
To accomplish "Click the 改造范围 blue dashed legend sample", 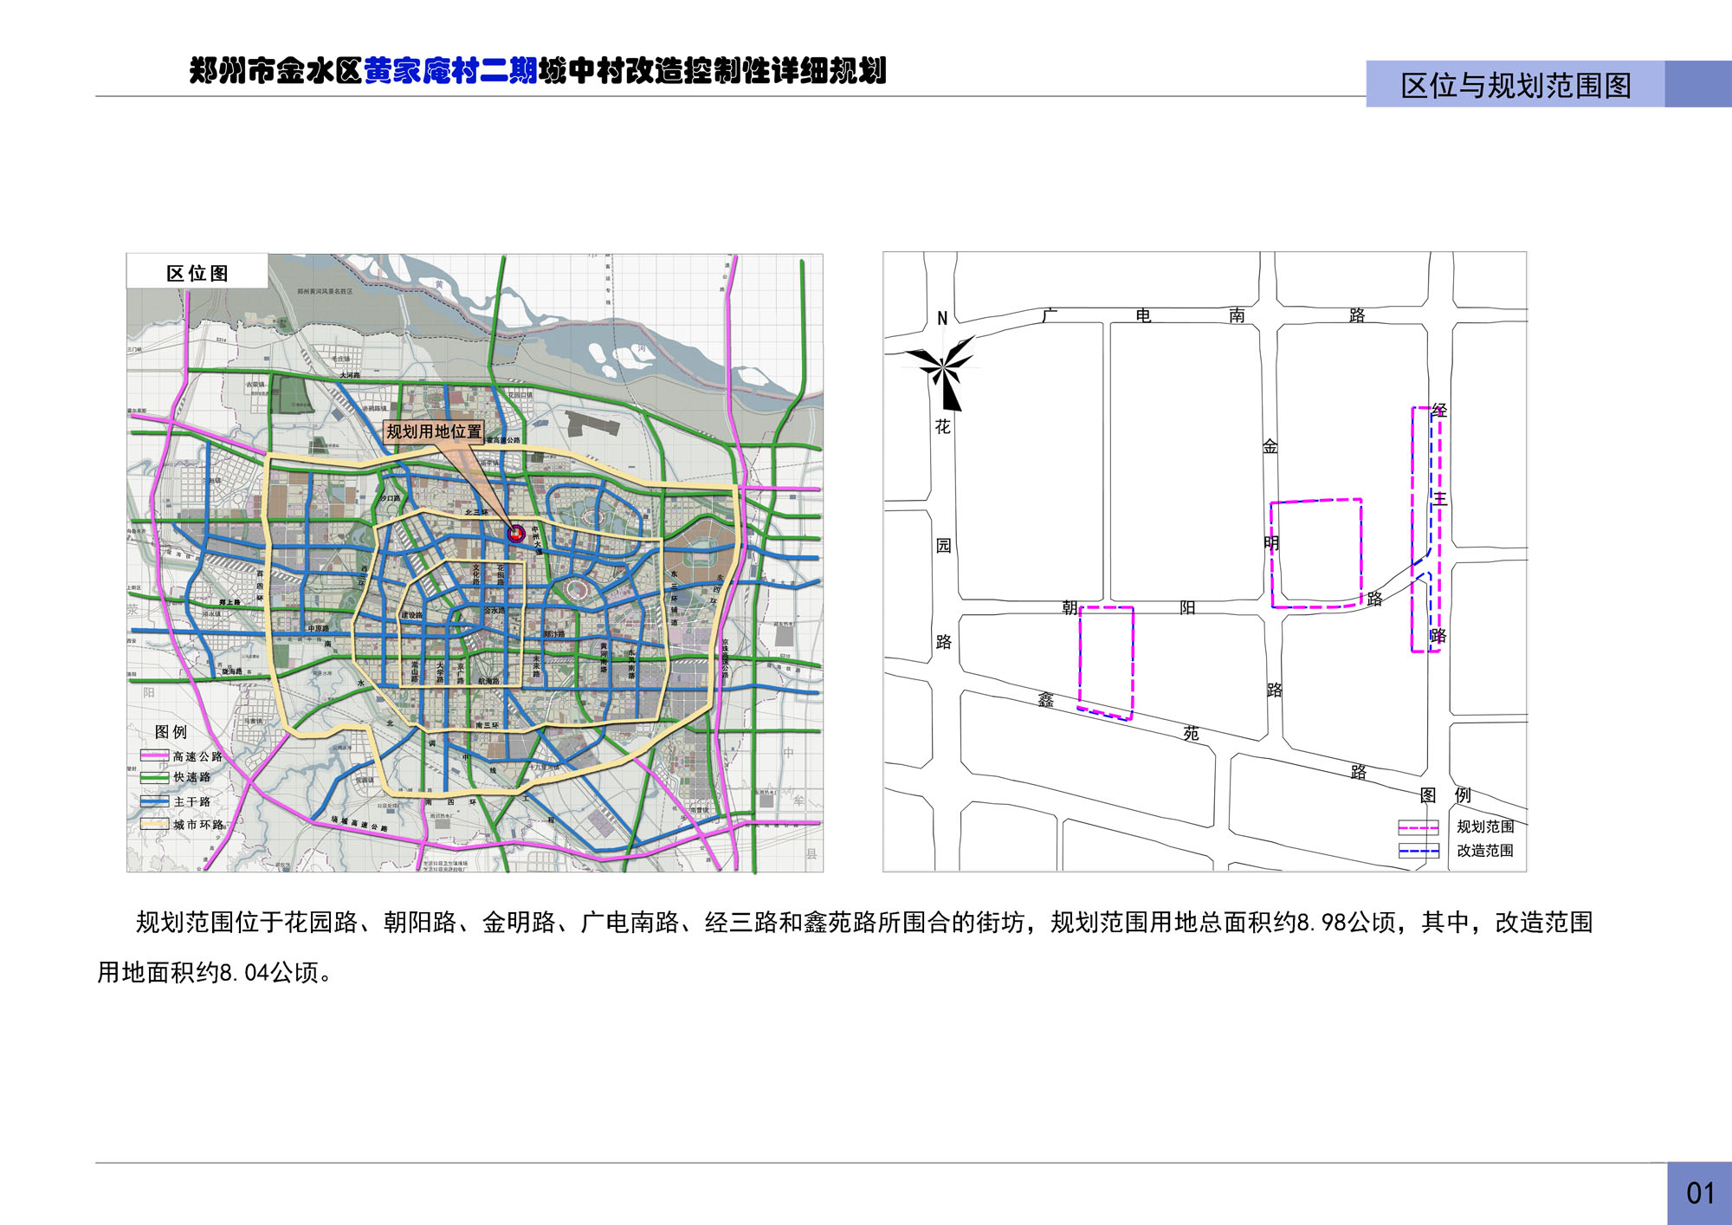I will pos(1419,851).
